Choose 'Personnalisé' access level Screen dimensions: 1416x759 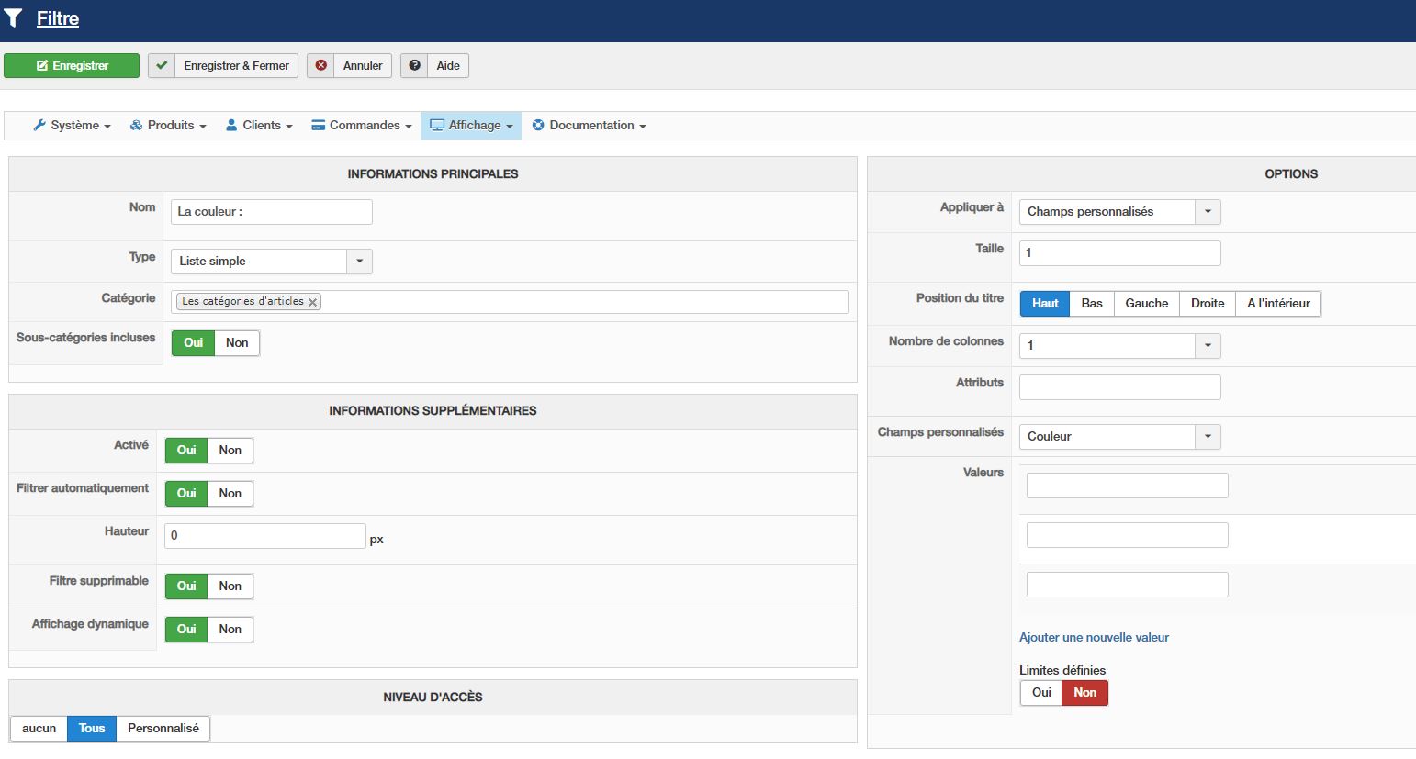coord(163,729)
